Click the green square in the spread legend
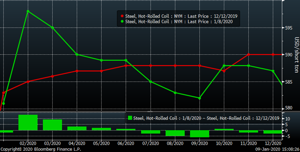Image resolution: width=300 pixels, height=152 pixels. point(130,118)
